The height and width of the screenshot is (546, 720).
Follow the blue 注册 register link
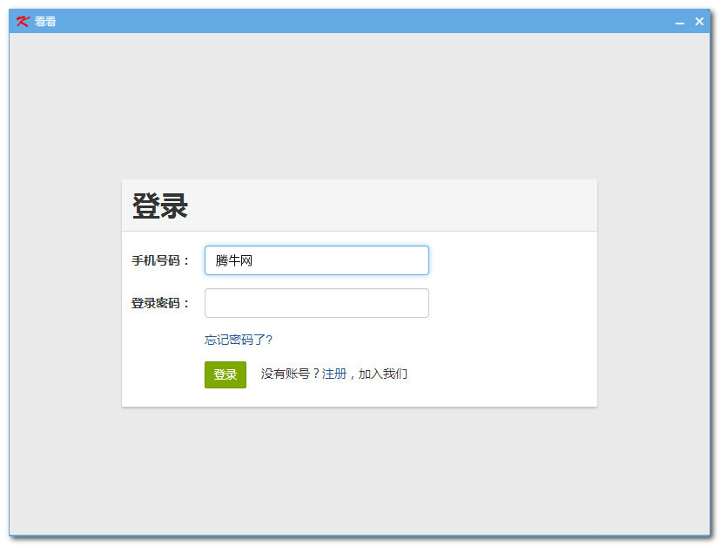click(334, 374)
